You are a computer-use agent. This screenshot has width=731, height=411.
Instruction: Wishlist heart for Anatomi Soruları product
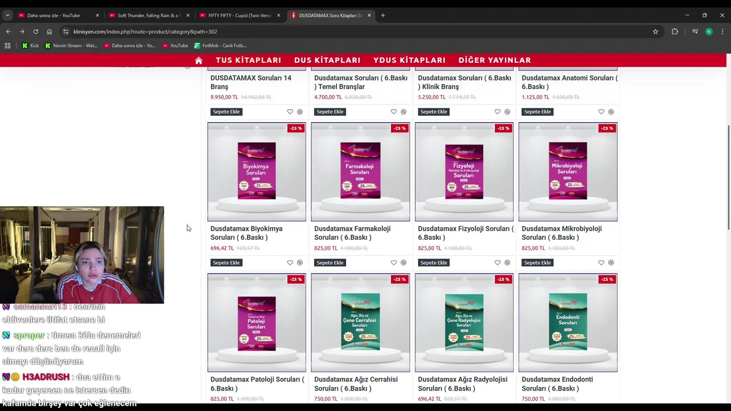[x=601, y=112]
